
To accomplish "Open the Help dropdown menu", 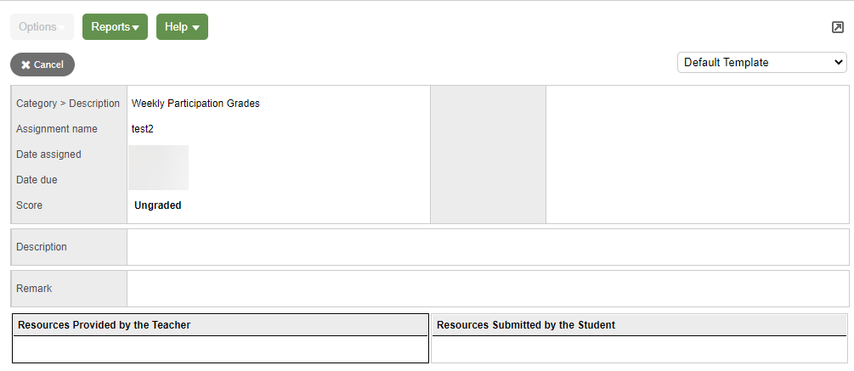I will click(x=182, y=26).
